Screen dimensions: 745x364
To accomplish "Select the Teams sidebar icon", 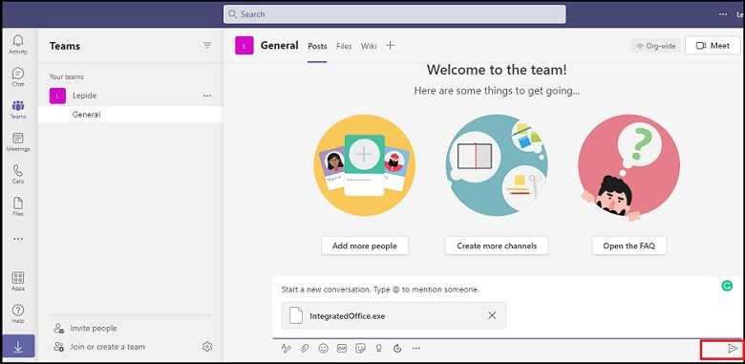I will (18, 109).
